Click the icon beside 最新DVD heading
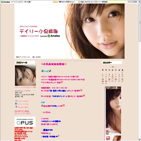141x141 pixels. (x=42, y=130)
